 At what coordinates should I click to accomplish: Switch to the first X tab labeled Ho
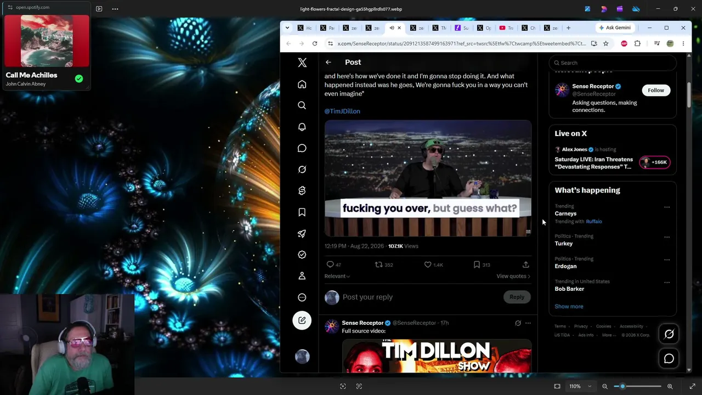point(304,28)
